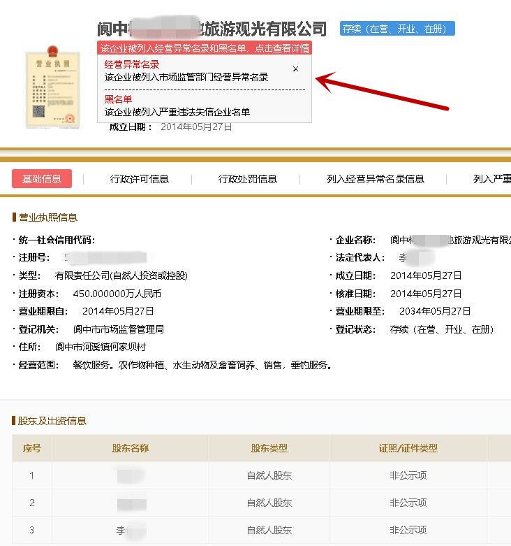
Task: Click the 股东类型 column header
Action: 269,448
